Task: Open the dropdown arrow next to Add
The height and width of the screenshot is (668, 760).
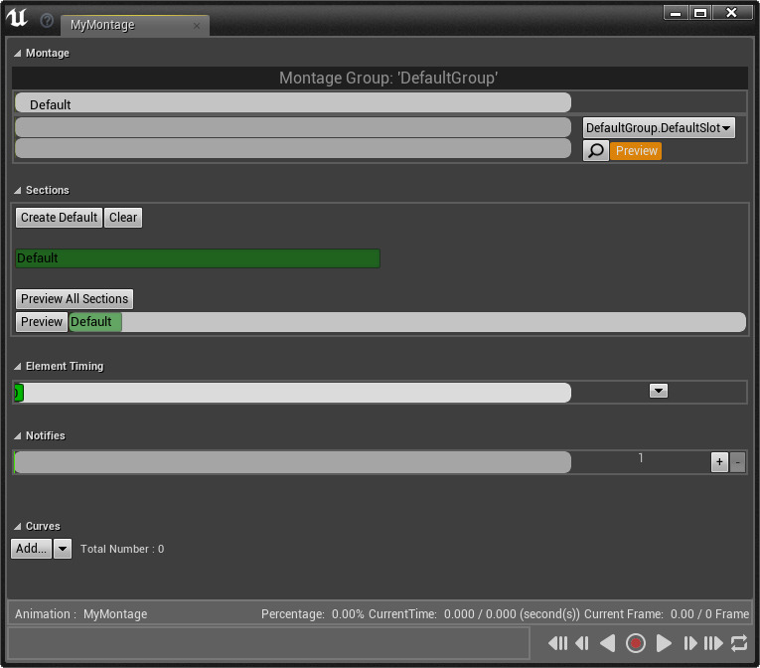Action: coord(63,549)
